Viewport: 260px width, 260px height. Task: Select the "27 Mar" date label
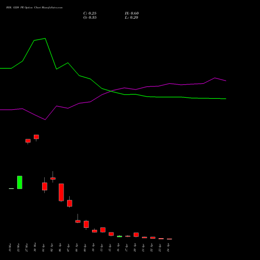27,248
